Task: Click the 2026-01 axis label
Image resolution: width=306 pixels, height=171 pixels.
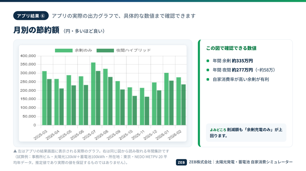Action: pyautogui.click(x=162, y=135)
